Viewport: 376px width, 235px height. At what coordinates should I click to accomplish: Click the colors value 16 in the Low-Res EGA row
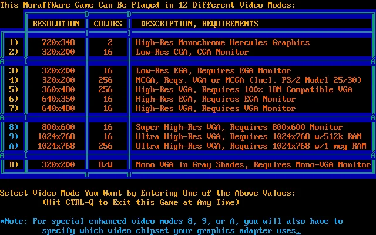coord(108,70)
